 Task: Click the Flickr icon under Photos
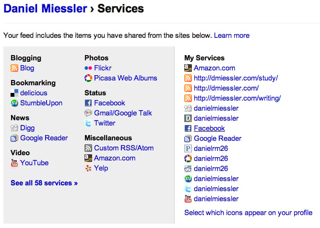click(x=88, y=68)
